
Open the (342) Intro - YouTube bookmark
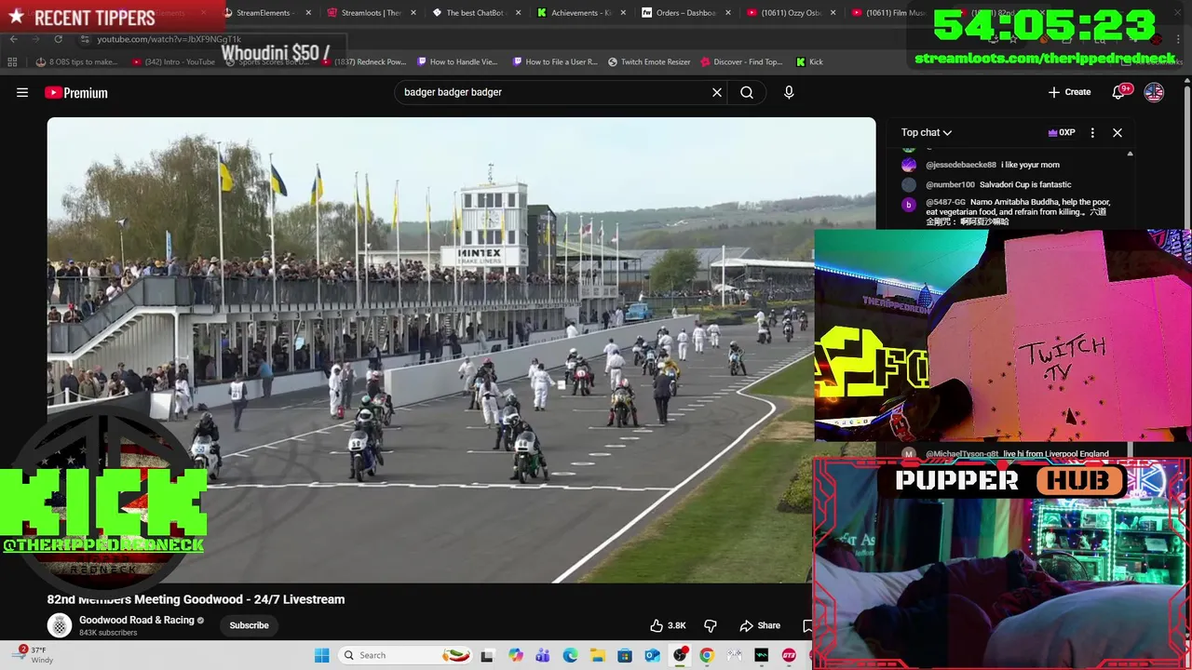point(174,61)
